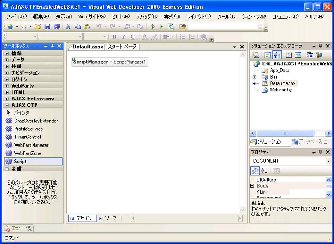Image resolution: width=334 pixels, height=244 pixels.
Task: Start debugging with outlined play icon
Action: pos(152,26)
